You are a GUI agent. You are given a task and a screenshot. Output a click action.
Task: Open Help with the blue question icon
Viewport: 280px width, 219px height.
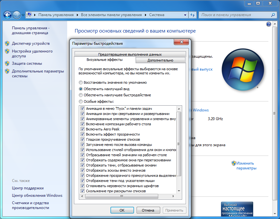point(269,24)
